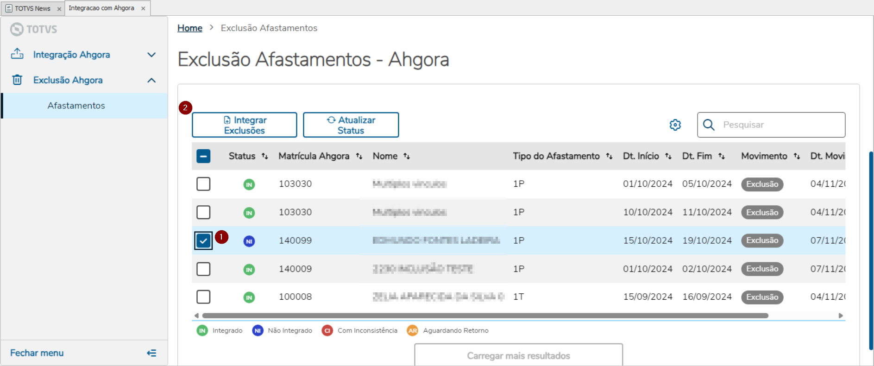The width and height of the screenshot is (874, 366).
Task: Collapse the Exclusão Ahgora chevron
Action: (151, 80)
